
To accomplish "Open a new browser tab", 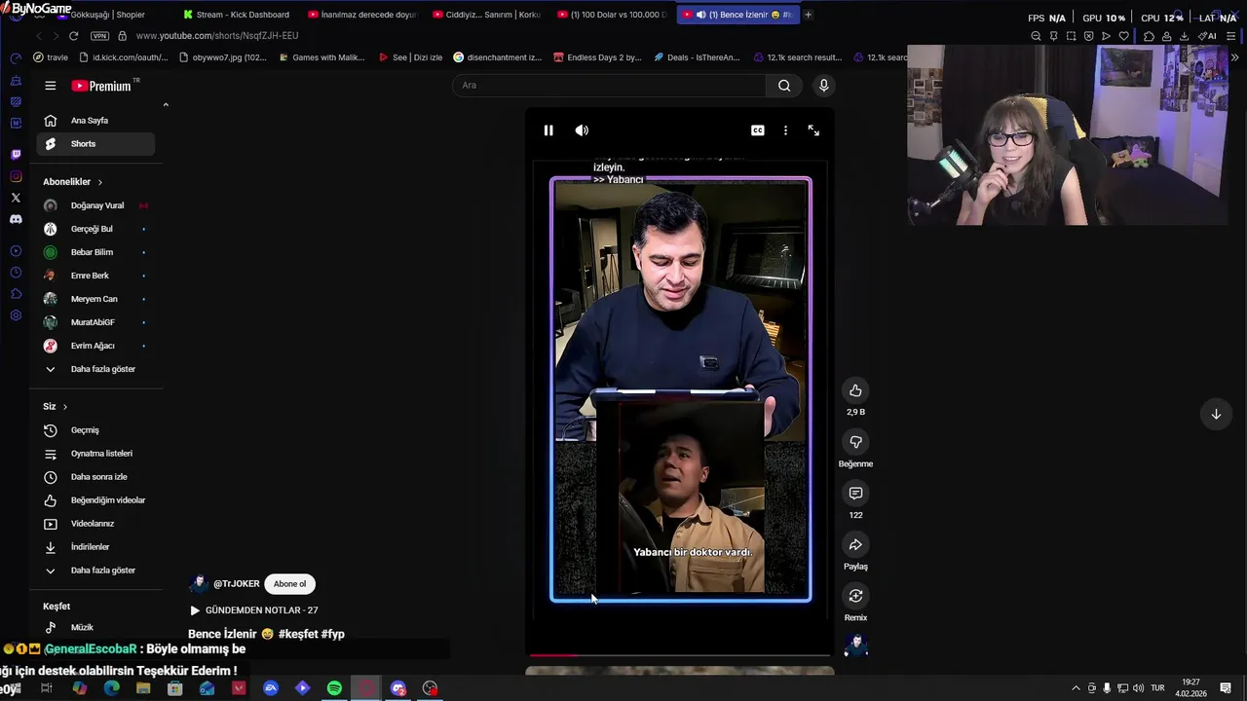I will coord(808,15).
